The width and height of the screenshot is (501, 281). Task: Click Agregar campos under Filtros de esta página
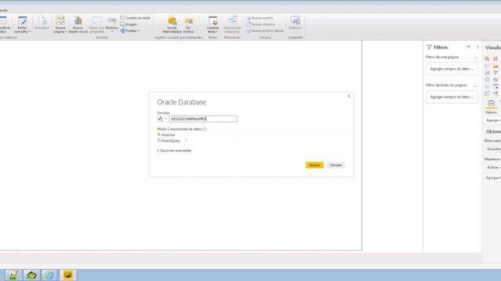coord(452,69)
